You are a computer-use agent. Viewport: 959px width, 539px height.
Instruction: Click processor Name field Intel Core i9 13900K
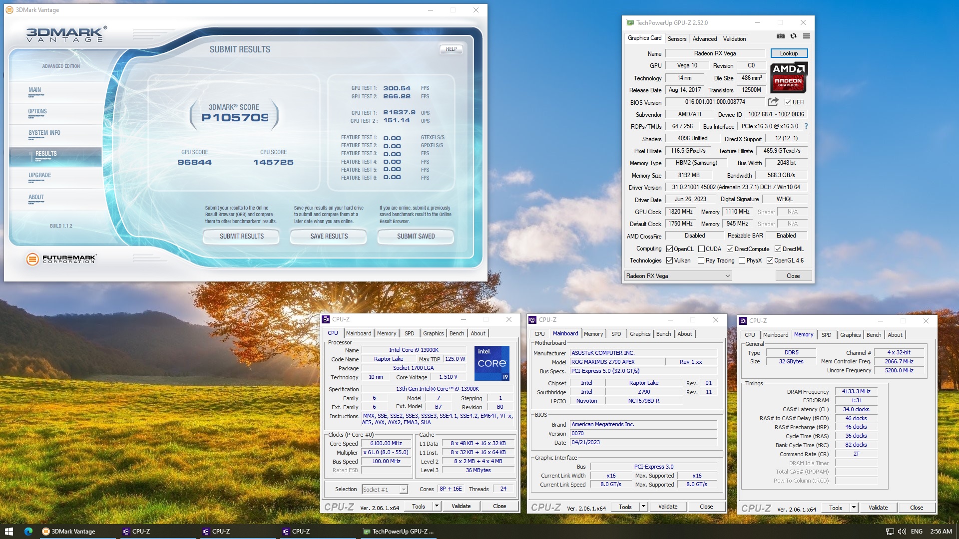point(414,350)
